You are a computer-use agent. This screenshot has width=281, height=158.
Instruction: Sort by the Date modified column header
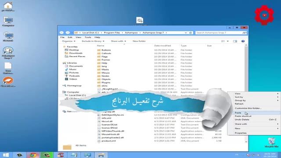162,46
